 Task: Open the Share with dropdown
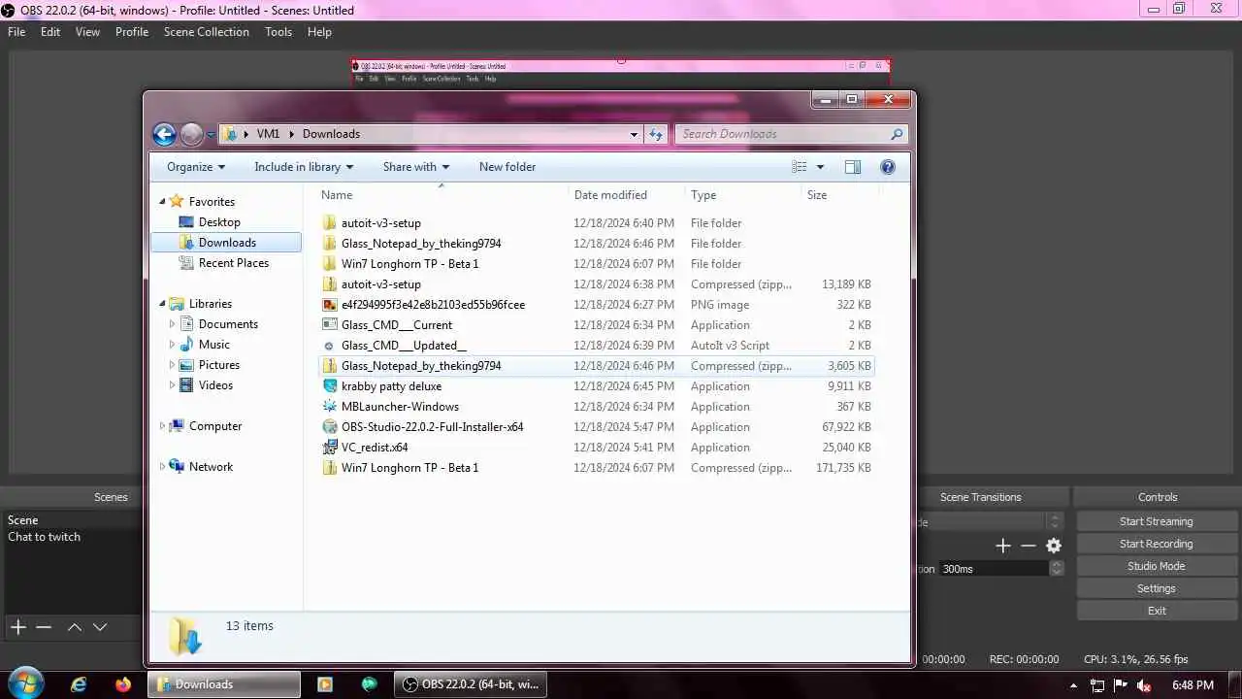coord(416,167)
